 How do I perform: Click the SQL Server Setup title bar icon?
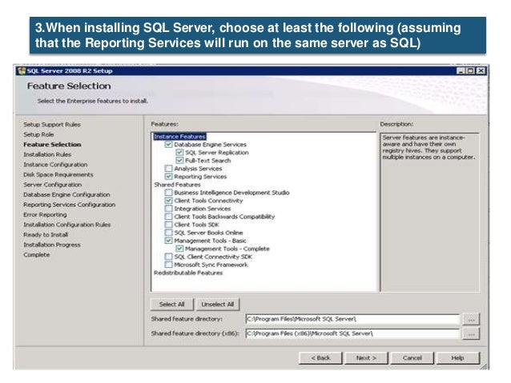coord(21,70)
